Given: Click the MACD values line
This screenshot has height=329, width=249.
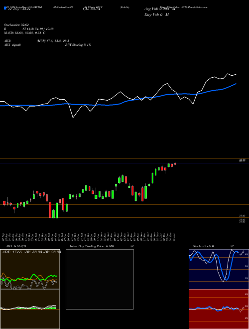Looking at the screenshot, I should pyautogui.click(x=25, y=33).
